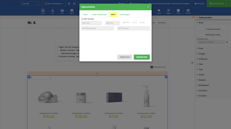Viewport: 231px width, 129px height.
Task: Click the shop block gear handle icon
Action: [x=29, y=77]
